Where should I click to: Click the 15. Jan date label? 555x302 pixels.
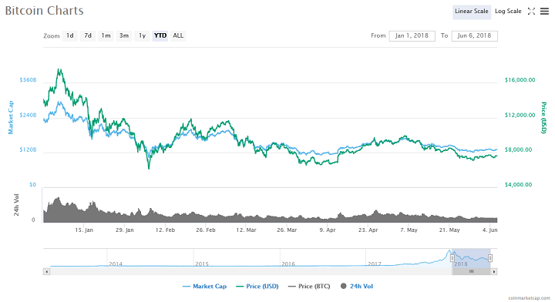(x=84, y=230)
